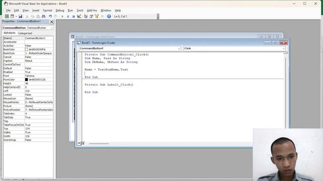Click the Redo arrow icon
The image size is (323, 181).
(56, 16)
